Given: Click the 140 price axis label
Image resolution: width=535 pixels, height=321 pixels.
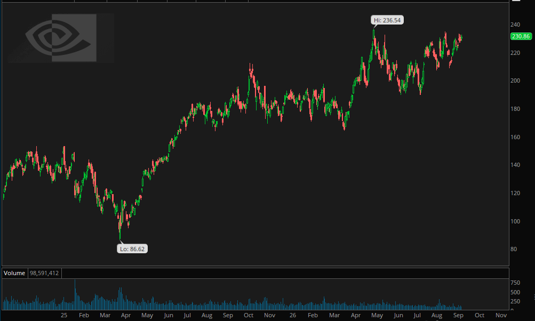Looking at the screenshot, I should (x=515, y=165).
